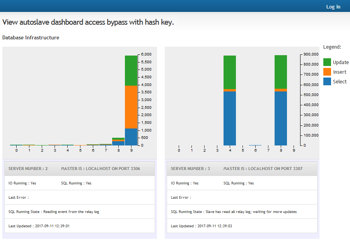
Task: Click MASTER IS : LOCALHOST ON PORT 3307
Action: (x=263, y=169)
